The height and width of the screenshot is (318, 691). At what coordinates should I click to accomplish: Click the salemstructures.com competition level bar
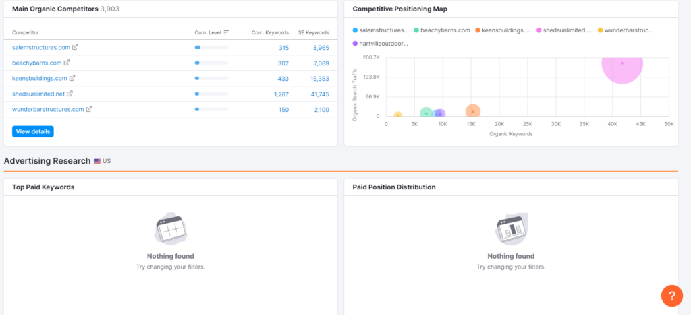click(211, 47)
